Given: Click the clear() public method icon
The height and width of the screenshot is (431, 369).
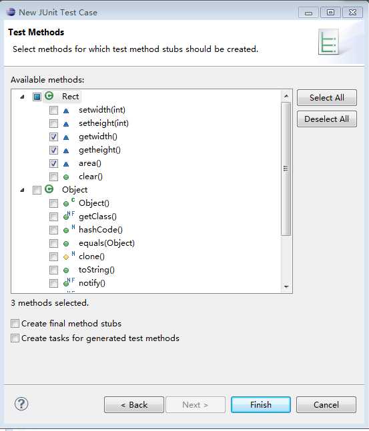Looking at the screenshot, I should (x=66, y=177).
